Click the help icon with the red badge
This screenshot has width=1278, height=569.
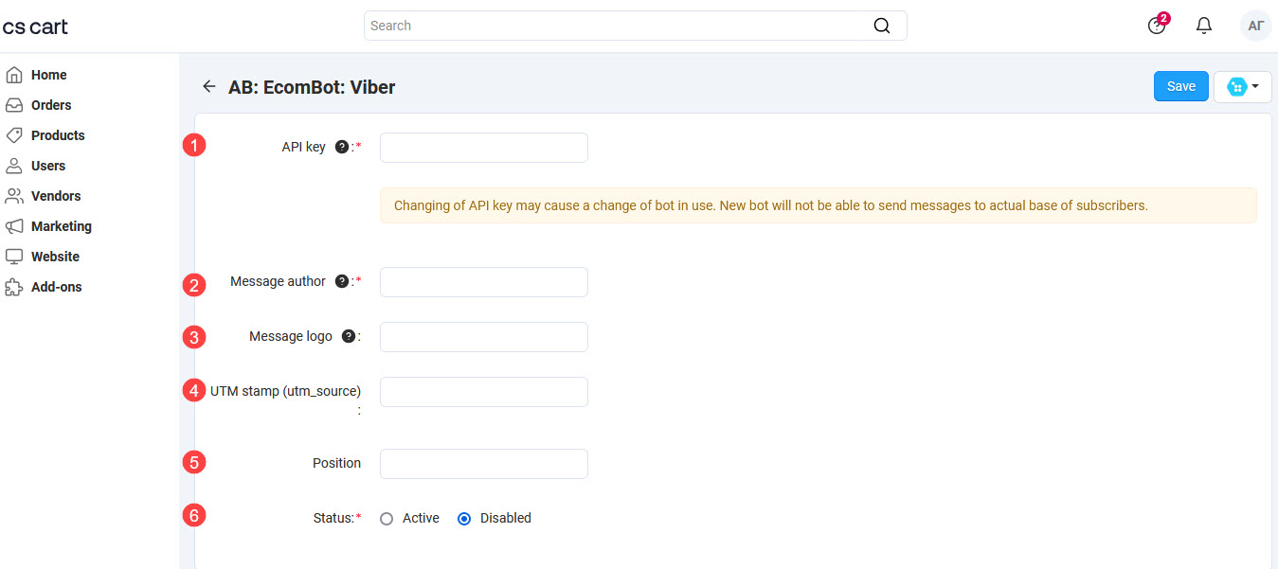(1157, 26)
